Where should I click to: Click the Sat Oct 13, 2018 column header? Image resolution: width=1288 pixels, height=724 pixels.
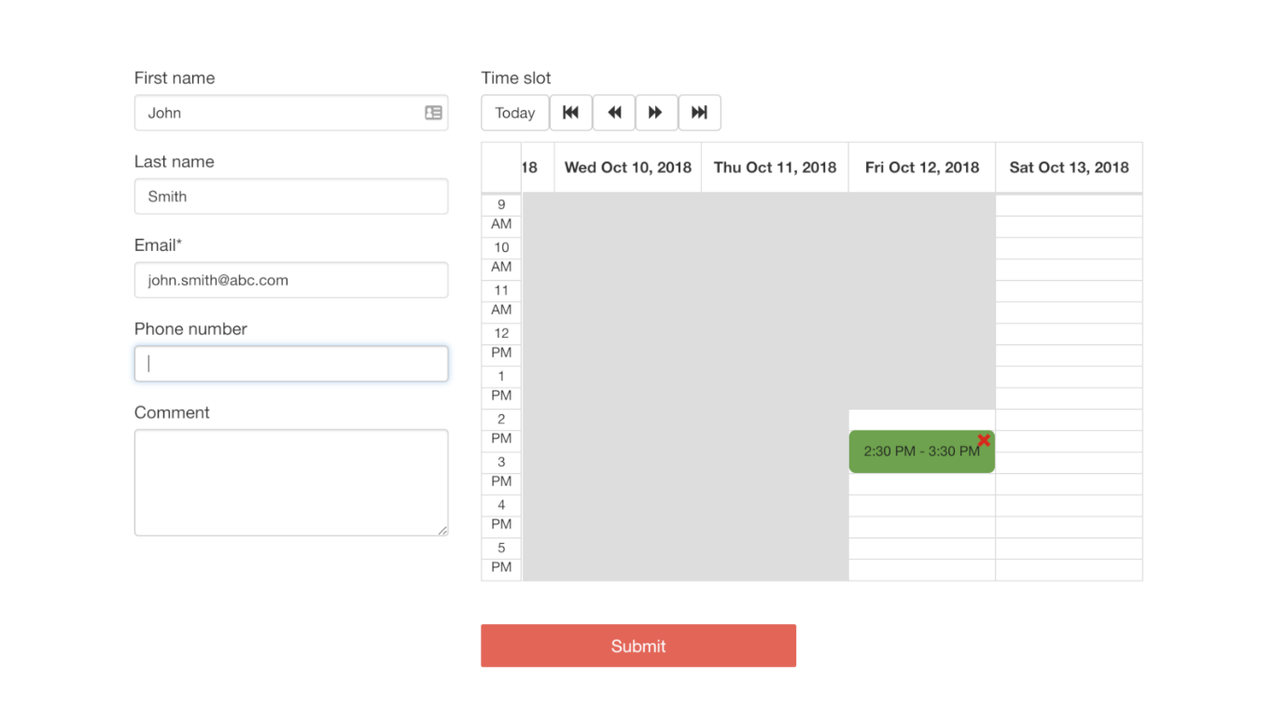[1069, 168]
